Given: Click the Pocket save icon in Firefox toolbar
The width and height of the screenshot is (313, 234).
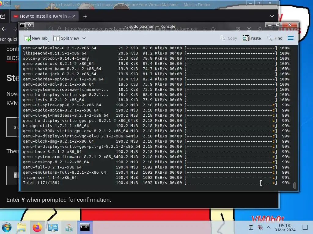Looking at the screenshot, I should (238, 29).
